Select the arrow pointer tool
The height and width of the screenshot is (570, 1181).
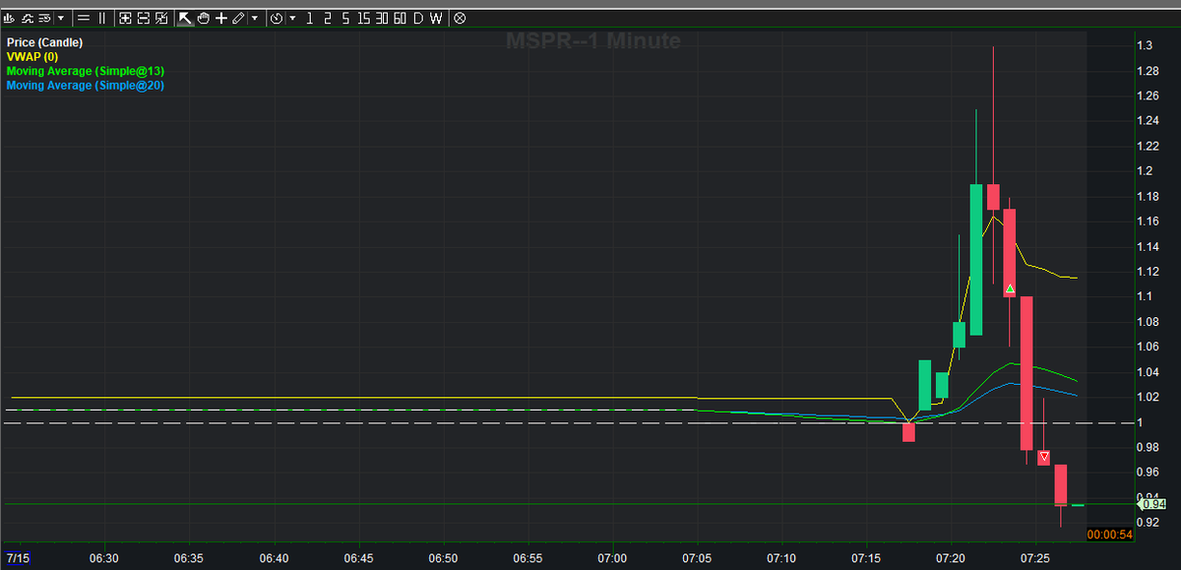(x=184, y=18)
